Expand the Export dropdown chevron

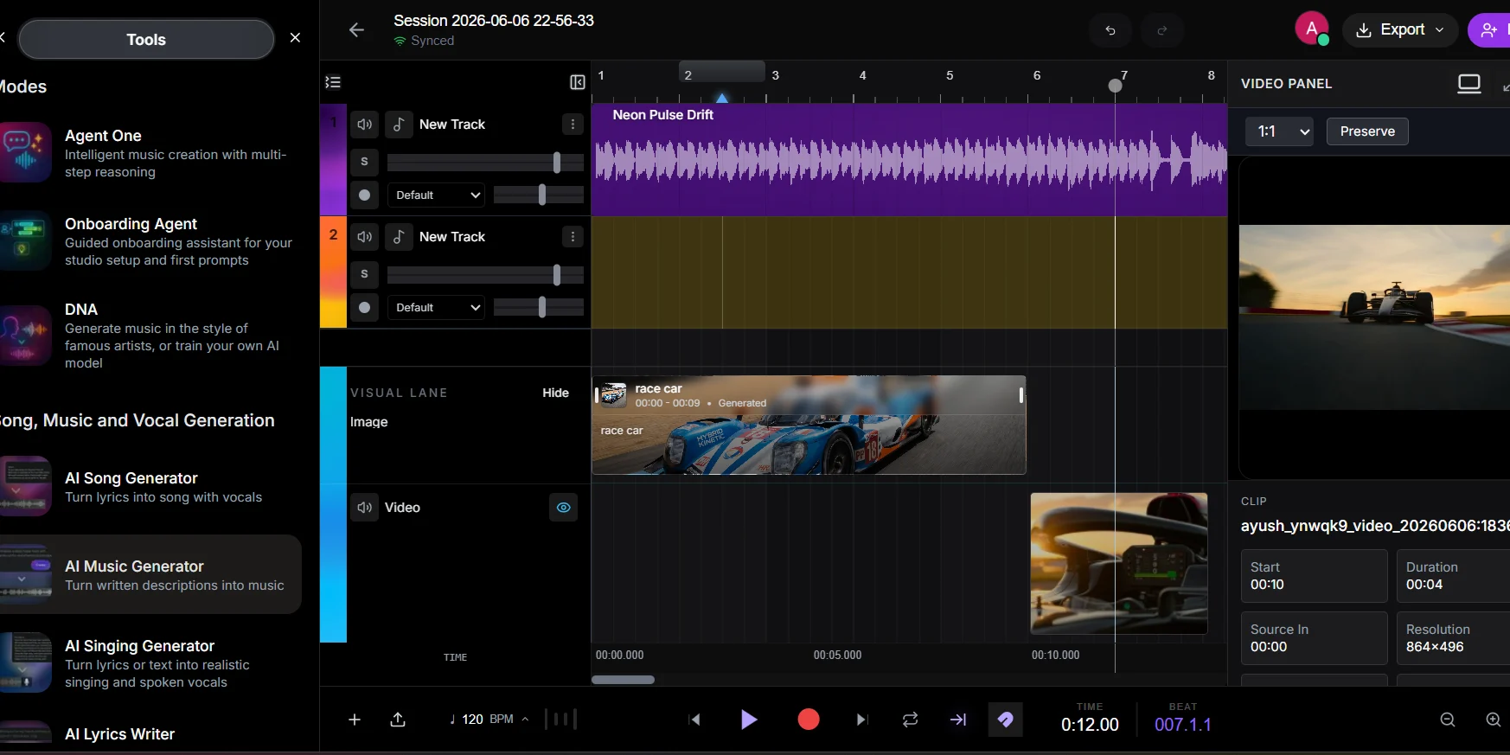point(1440,29)
